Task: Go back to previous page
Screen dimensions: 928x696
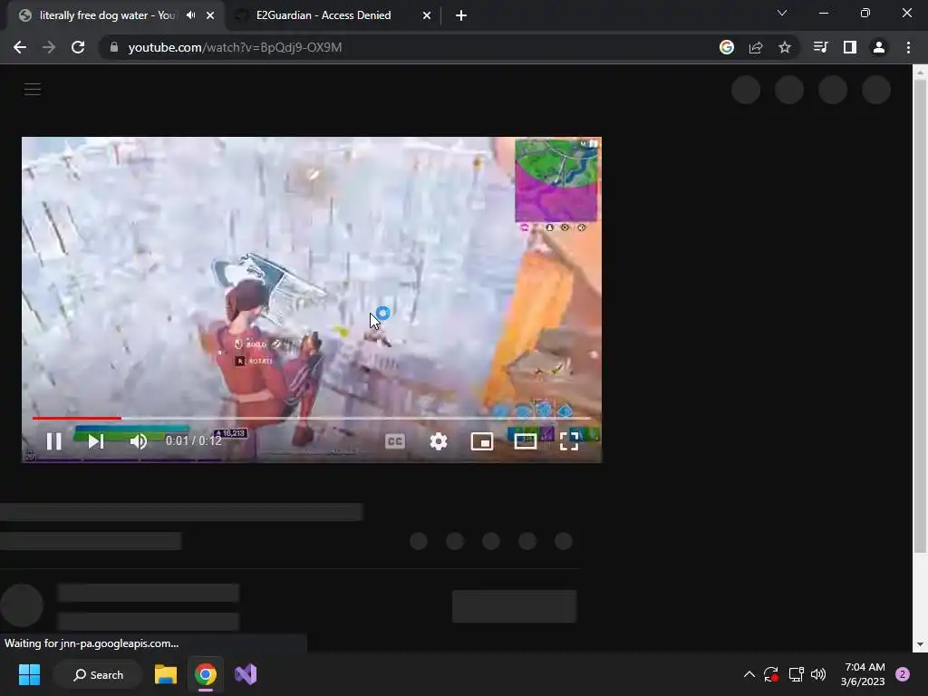Action: [x=20, y=47]
